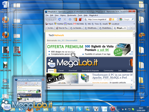Open Skype from the taskbar

click(80, 109)
